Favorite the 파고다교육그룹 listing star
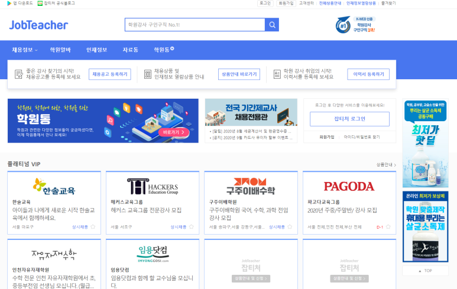The height and width of the screenshot is (289, 457). (388, 227)
